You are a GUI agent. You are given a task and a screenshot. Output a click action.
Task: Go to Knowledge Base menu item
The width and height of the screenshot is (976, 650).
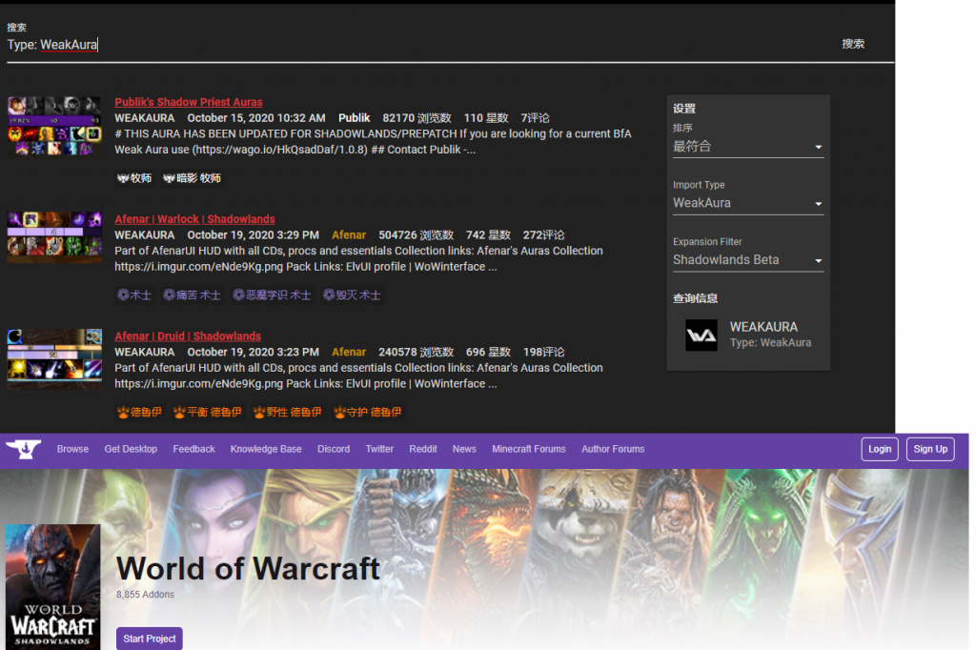tap(266, 449)
